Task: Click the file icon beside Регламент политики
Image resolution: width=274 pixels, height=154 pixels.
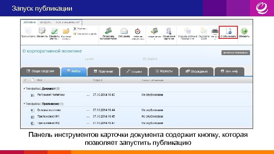Action: (x=32, y=95)
